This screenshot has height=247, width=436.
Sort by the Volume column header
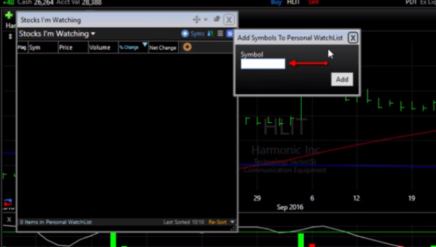pyautogui.click(x=104, y=47)
